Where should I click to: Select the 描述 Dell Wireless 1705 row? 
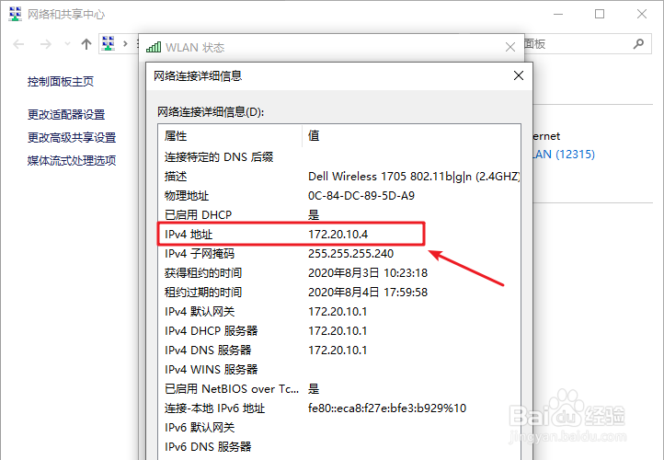(x=338, y=177)
